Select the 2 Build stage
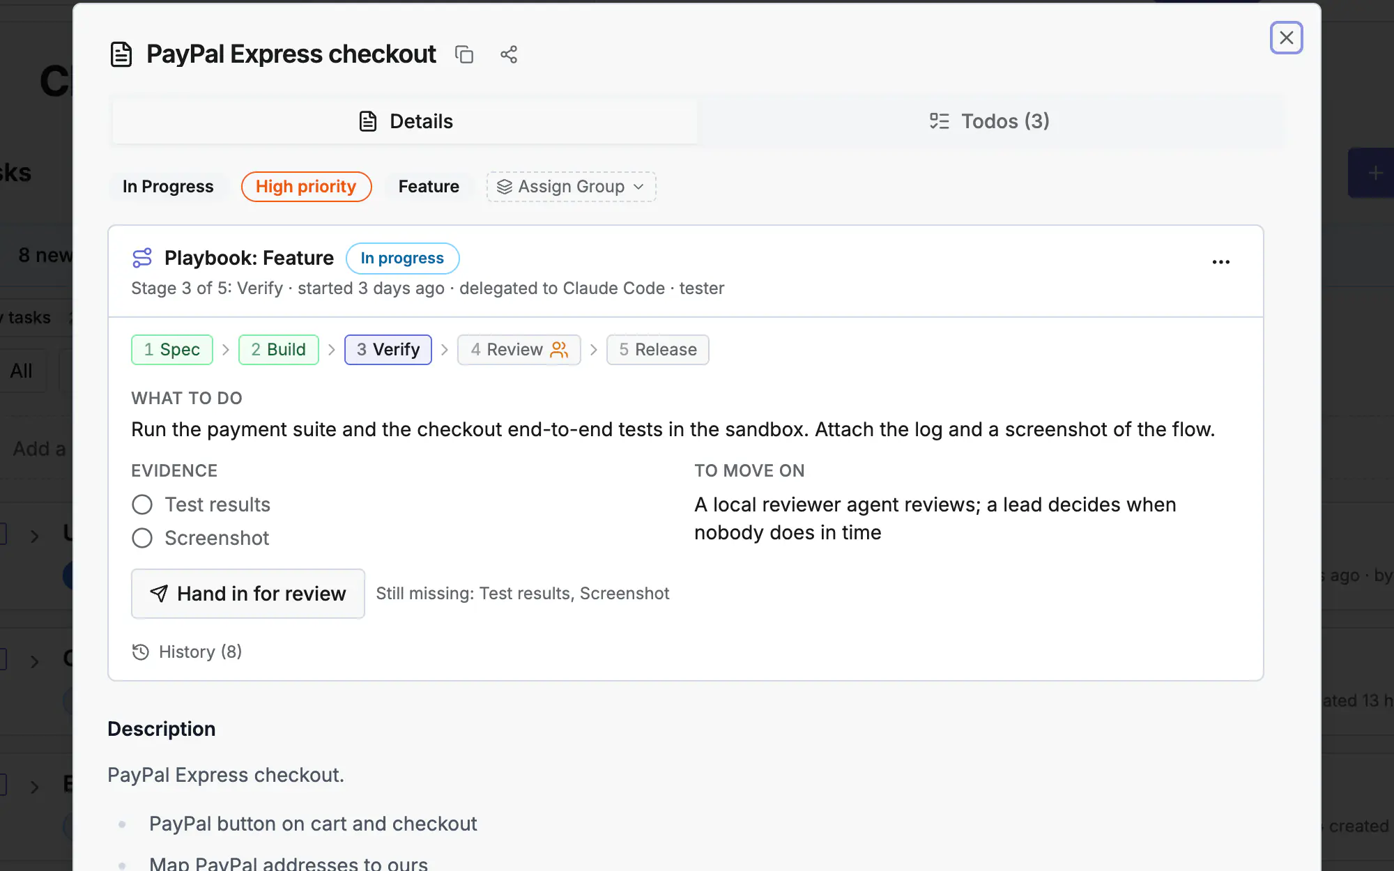Viewport: 1394px width, 871px height. tap(279, 350)
